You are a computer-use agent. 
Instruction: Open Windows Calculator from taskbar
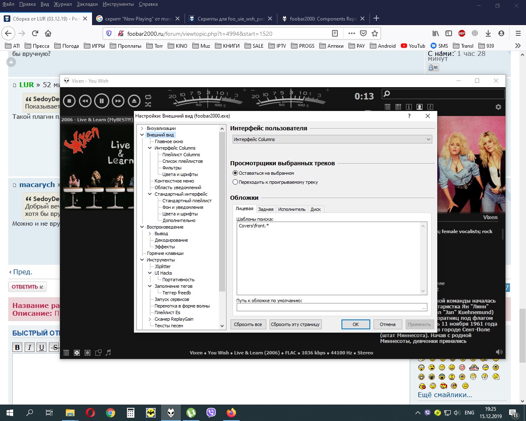tap(131, 413)
